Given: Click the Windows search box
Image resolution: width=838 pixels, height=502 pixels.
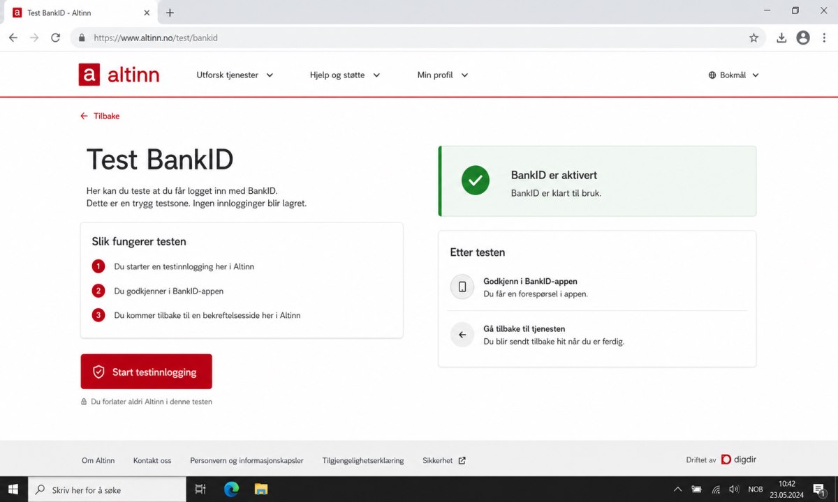Looking at the screenshot, I should [107, 489].
